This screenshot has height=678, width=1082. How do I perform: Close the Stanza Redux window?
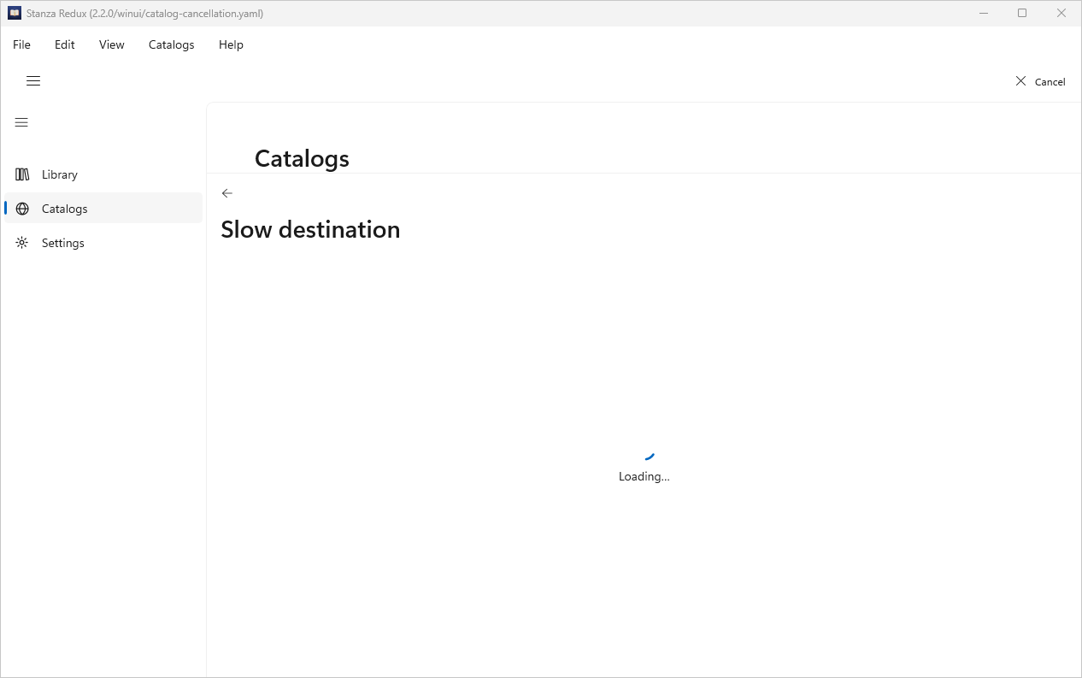tap(1061, 14)
